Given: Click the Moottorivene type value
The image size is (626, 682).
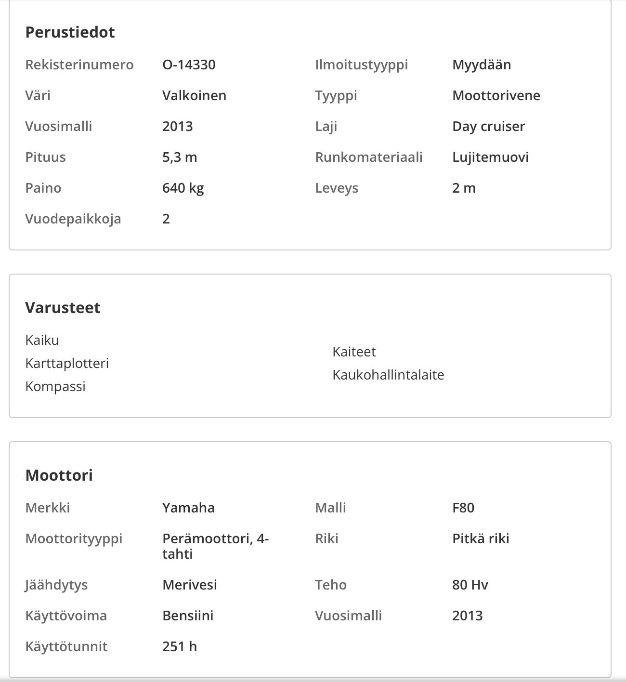Looking at the screenshot, I should click(496, 95).
